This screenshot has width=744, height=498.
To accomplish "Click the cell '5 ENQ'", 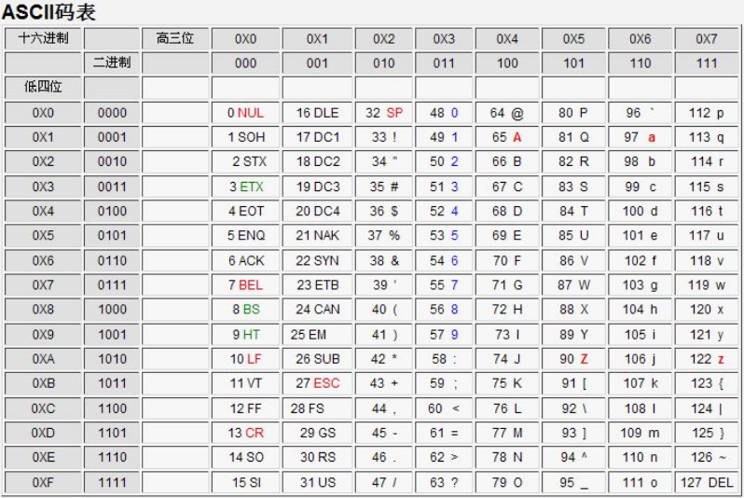I will [245, 235].
